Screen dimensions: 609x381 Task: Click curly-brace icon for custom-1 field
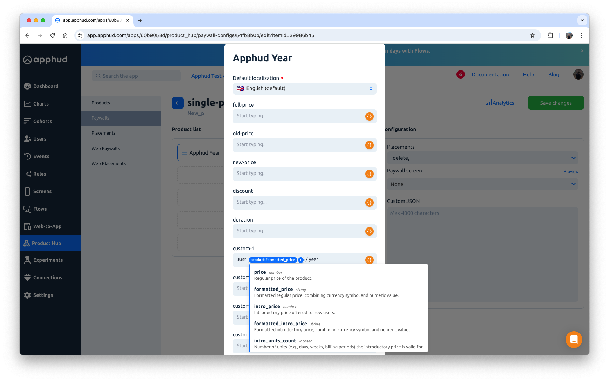point(369,260)
